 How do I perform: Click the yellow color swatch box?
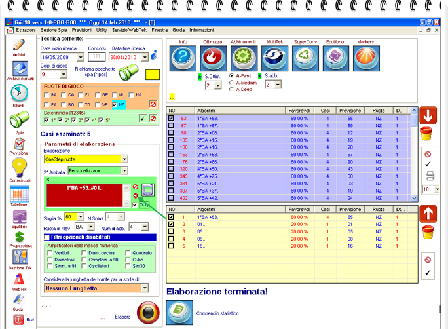(153, 75)
